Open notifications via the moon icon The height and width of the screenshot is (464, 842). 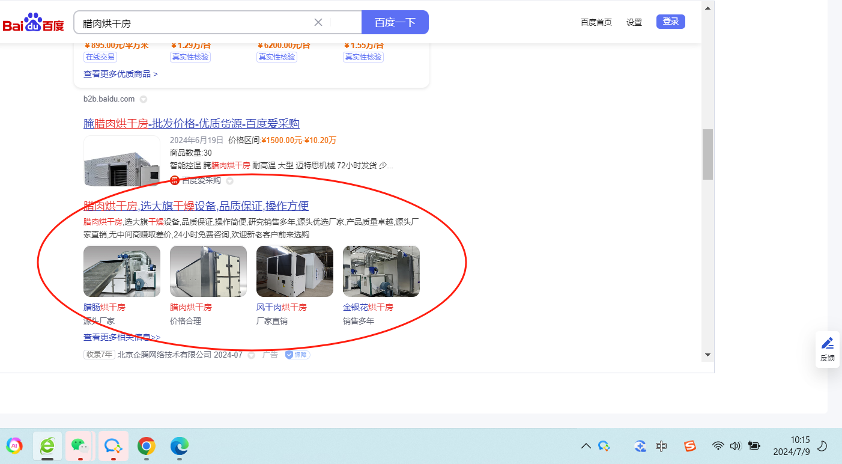(823, 446)
